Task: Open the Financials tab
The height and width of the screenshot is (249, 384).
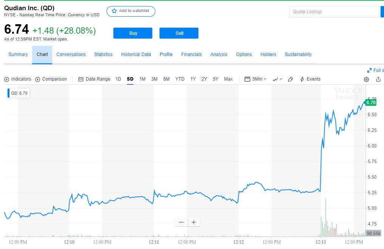Action: tap(192, 54)
